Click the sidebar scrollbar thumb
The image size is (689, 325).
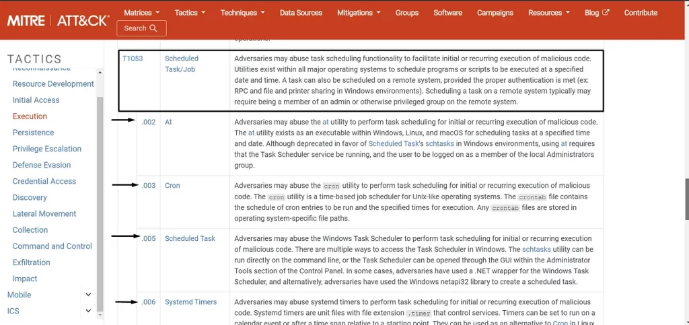coord(100,204)
